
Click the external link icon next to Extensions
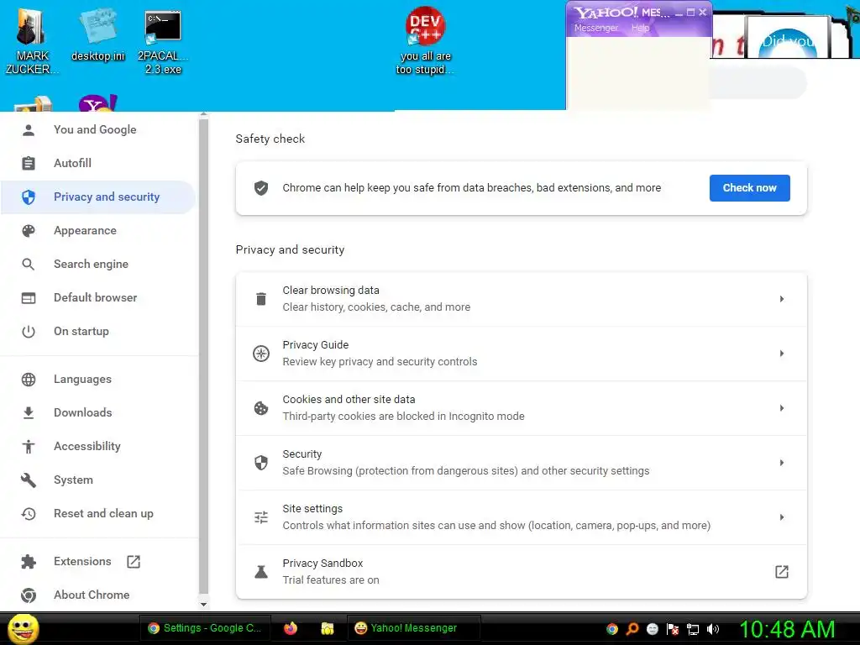click(134, 562)
